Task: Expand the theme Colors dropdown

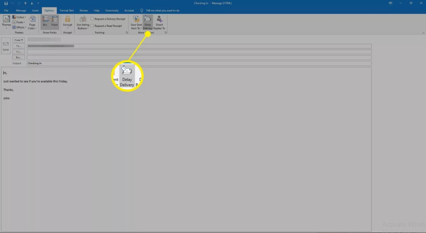Action: click(x=19, y=17)
